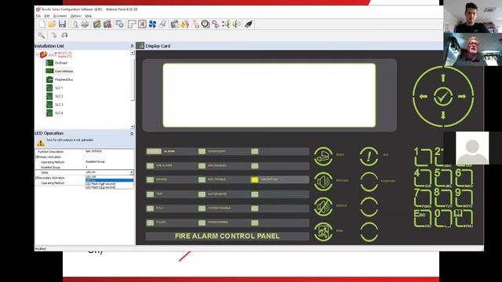Click the Drill running man button
The width and height of the screenshot is (502, 282).
(x=323, y=232)
